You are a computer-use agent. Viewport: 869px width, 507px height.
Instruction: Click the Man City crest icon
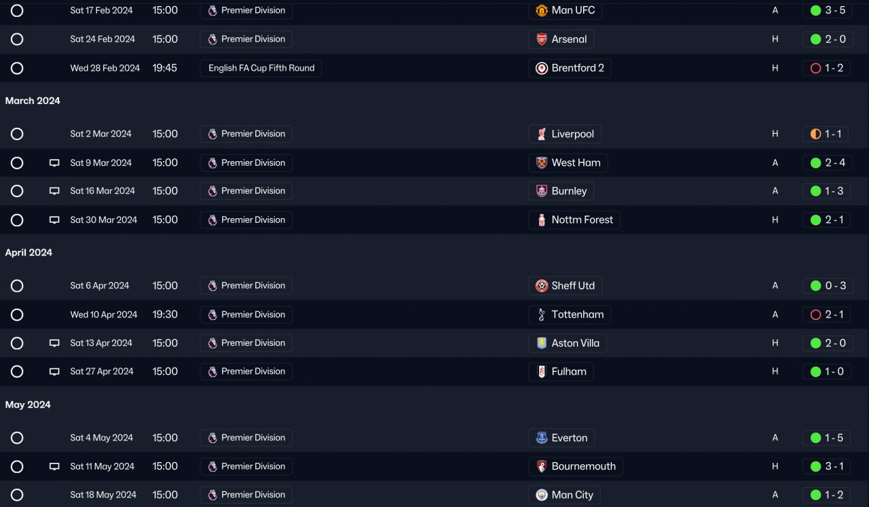pos(542,495)
